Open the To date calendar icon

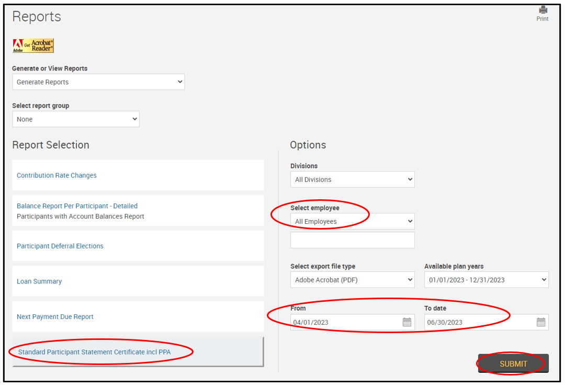coord(541,322)
